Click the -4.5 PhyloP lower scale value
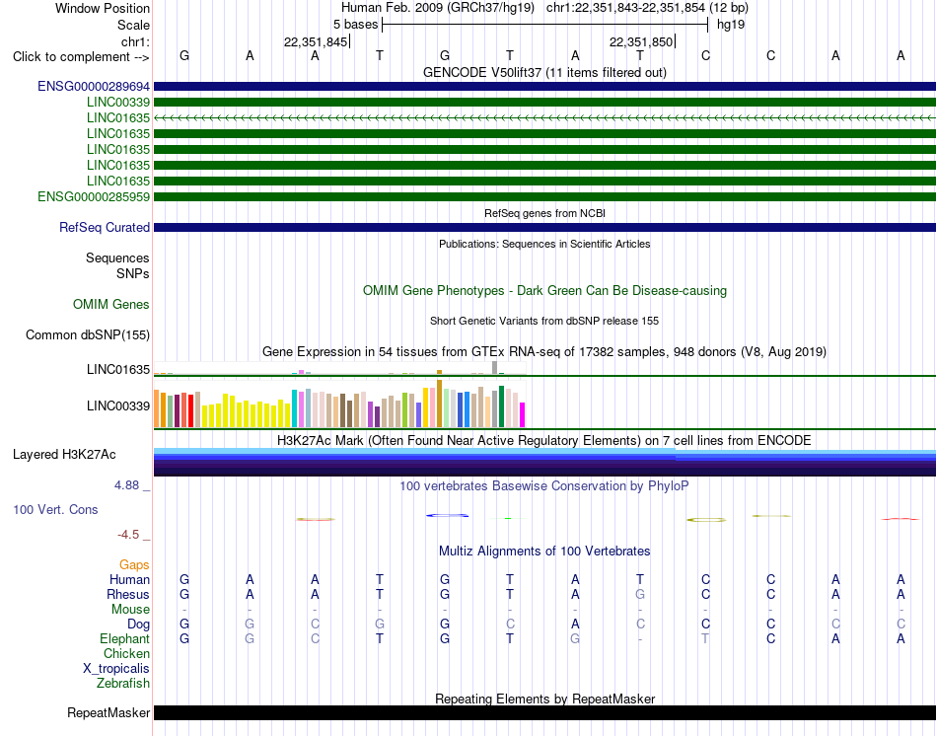Screen dimensions: 937x736 (x=128, y=535)
